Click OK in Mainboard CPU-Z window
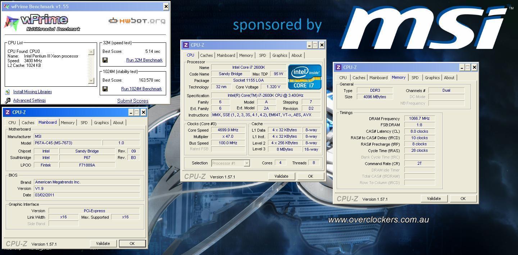518x255 pixels. pos(132,243)
